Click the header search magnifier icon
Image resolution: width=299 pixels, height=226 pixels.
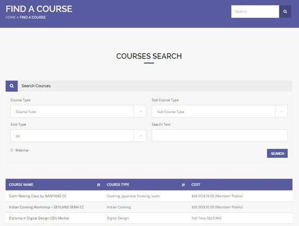285,11
